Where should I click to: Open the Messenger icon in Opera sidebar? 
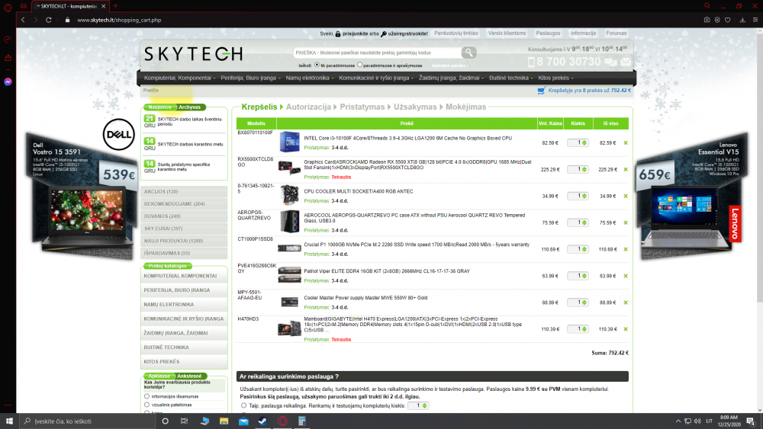[x=8, y=82]
